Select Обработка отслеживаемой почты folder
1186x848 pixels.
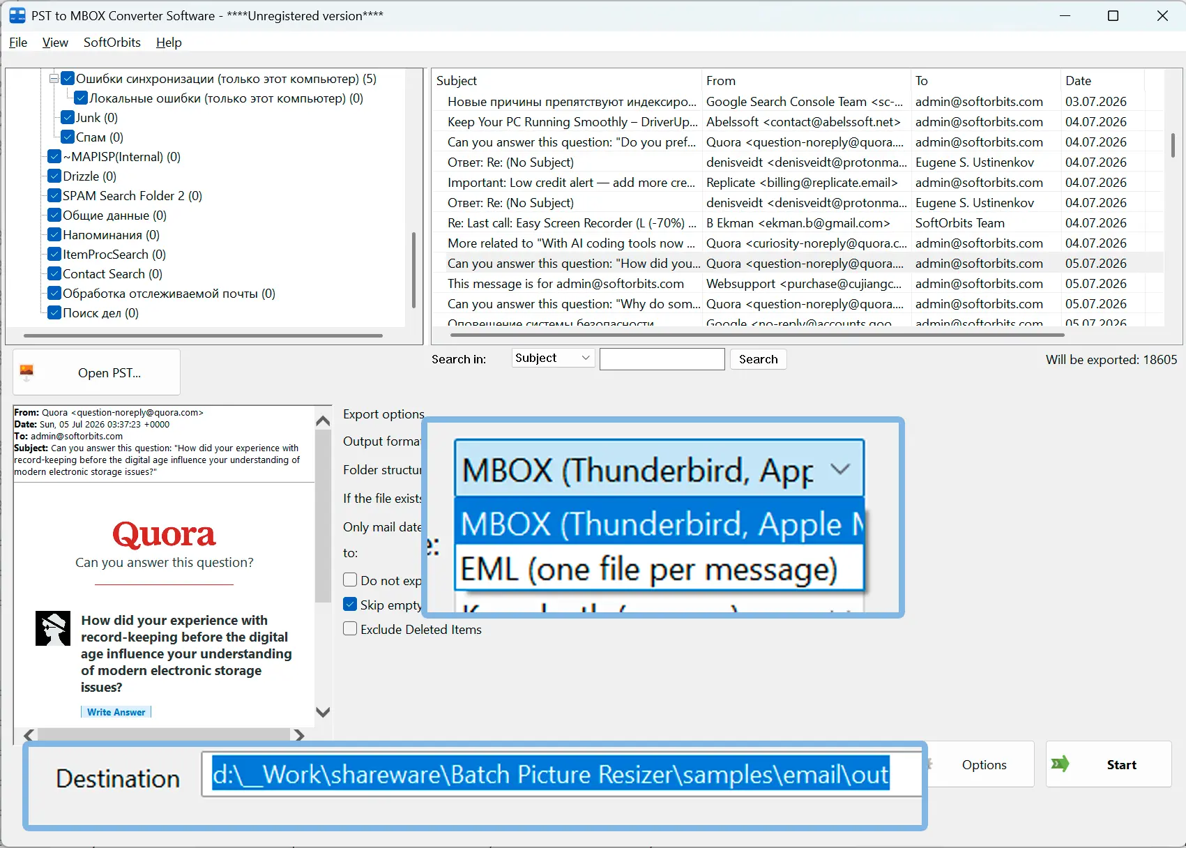click(169, 294)
